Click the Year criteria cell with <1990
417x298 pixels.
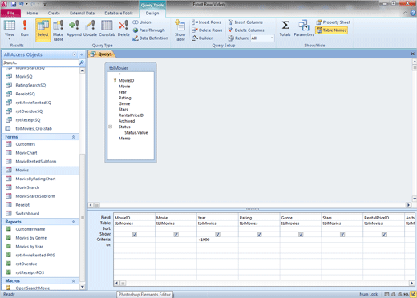(x=217, y=240)
